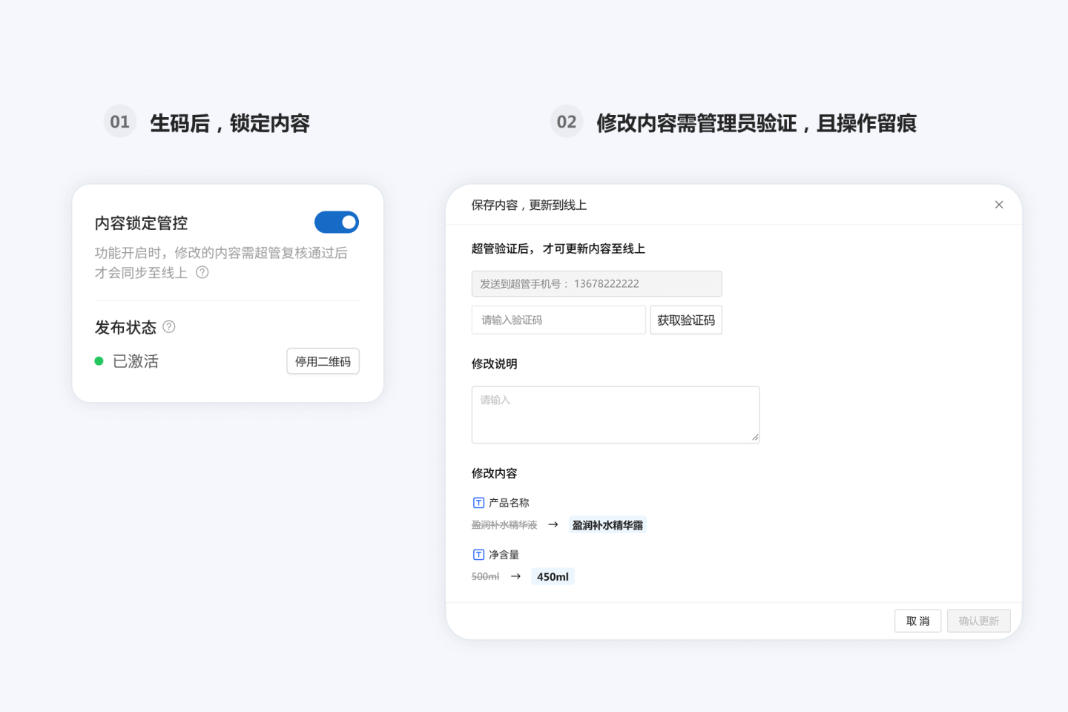The height and width of the screenshot is (712, 1068).
Task: Click into the 修改说明 text area
Action: tap(615, 414)
